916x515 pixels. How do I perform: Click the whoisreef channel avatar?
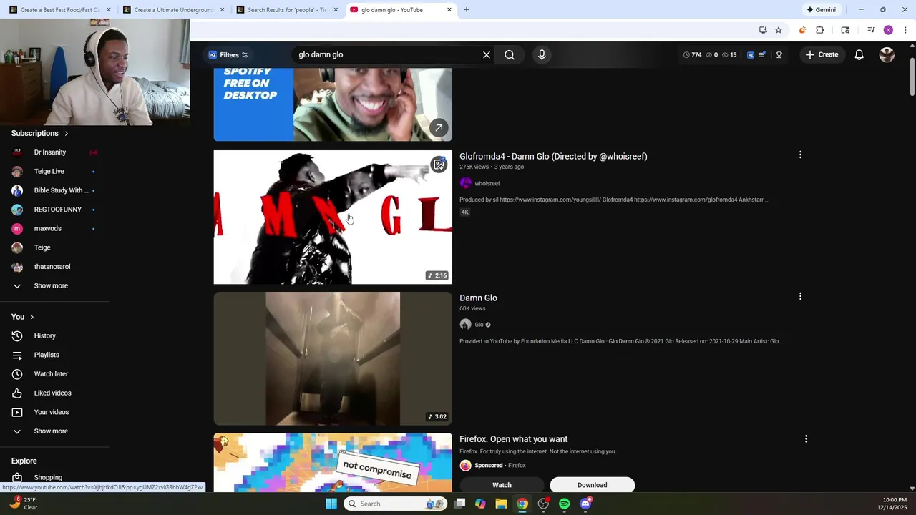[466, 183]
